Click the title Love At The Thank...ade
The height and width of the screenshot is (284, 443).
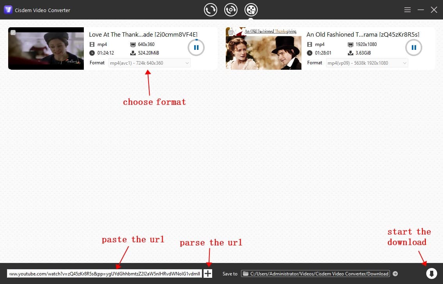pyautogui.click(x=143, y=34)
